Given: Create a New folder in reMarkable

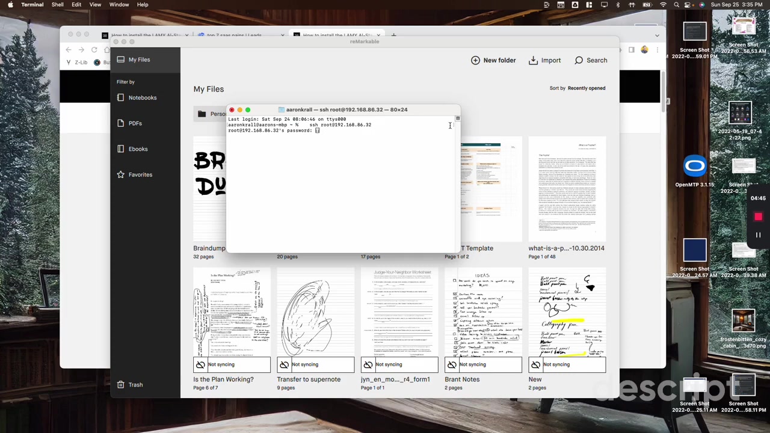Looking at the screenshot, I should click(493, 60).
